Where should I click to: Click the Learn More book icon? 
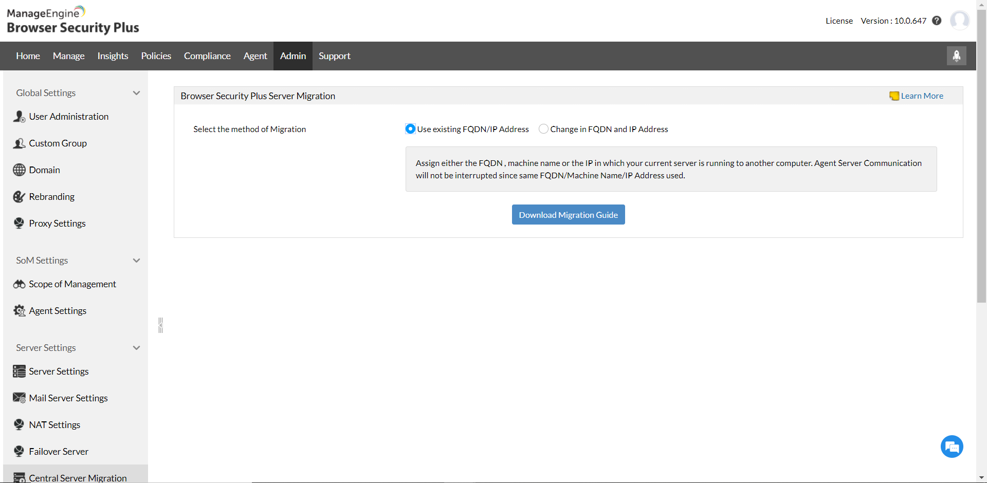tap(894, 96)
